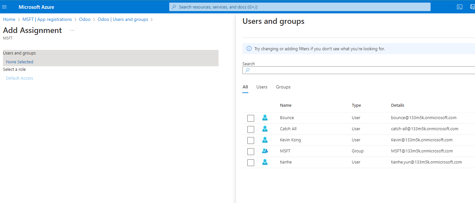Viewport: 475px width, 203px height.
Task: Check the box for Catch All
Action: click(251, 129)
